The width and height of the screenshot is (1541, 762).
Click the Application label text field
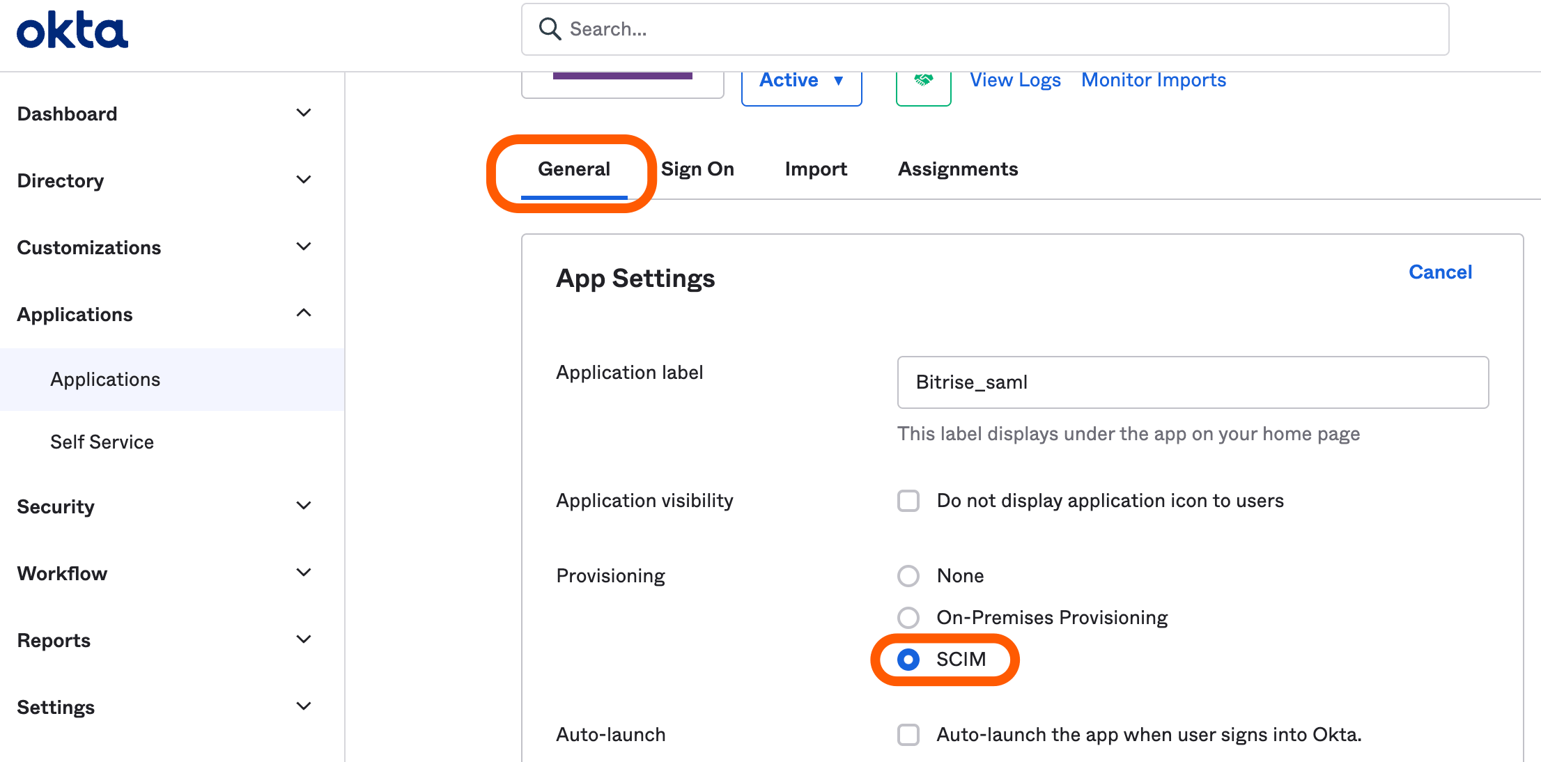tap(1193, 382)
